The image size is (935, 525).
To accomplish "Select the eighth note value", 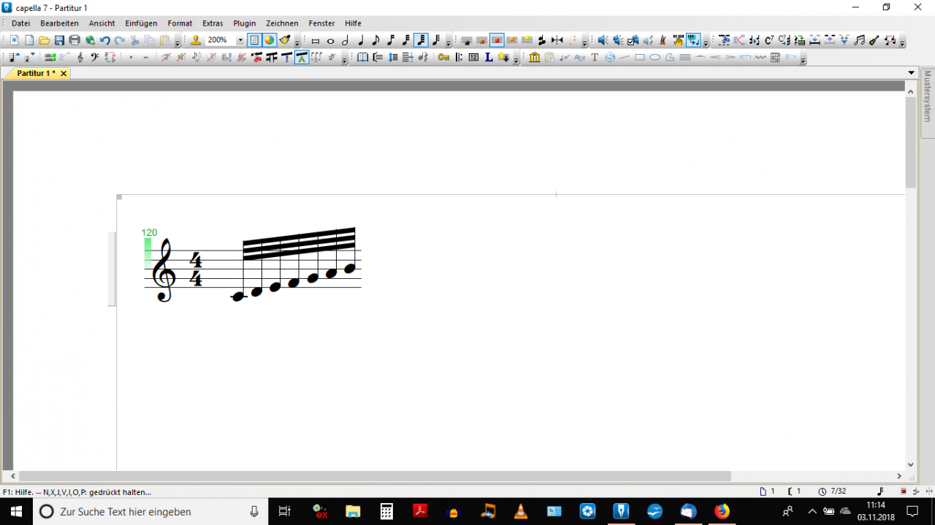I will click(375, 40).
